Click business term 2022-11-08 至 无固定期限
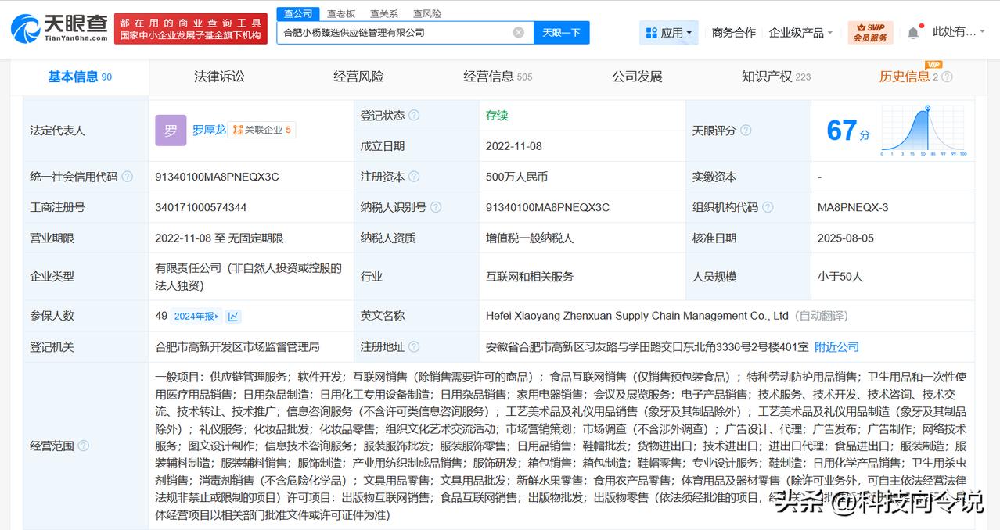1000x530 pixels. pyautogui.click(x=219, y=238)
